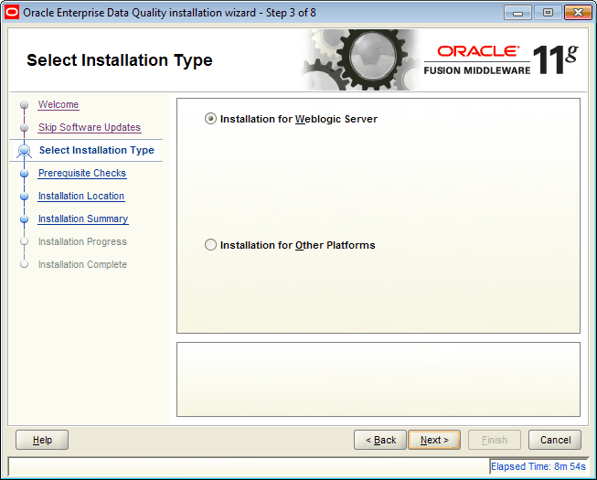Click the Installation Progress step label

(82, 241)
